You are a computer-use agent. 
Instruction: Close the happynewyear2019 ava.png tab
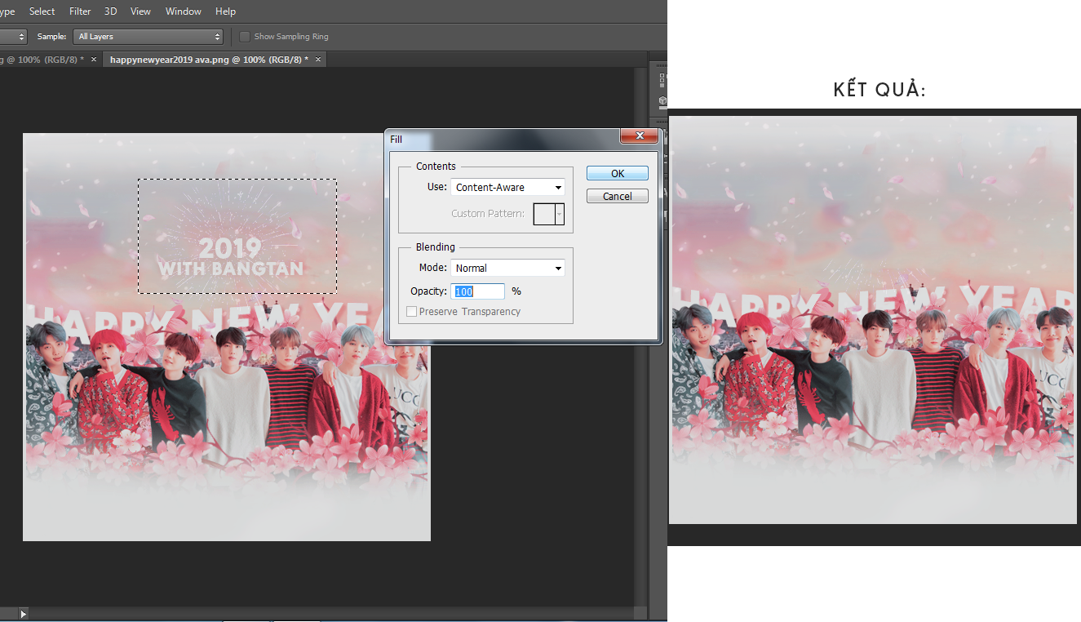(x=318, y=60)
